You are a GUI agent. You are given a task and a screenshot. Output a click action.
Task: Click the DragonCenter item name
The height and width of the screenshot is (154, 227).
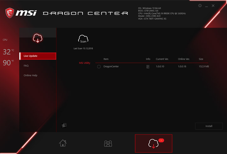pos(111,66)
